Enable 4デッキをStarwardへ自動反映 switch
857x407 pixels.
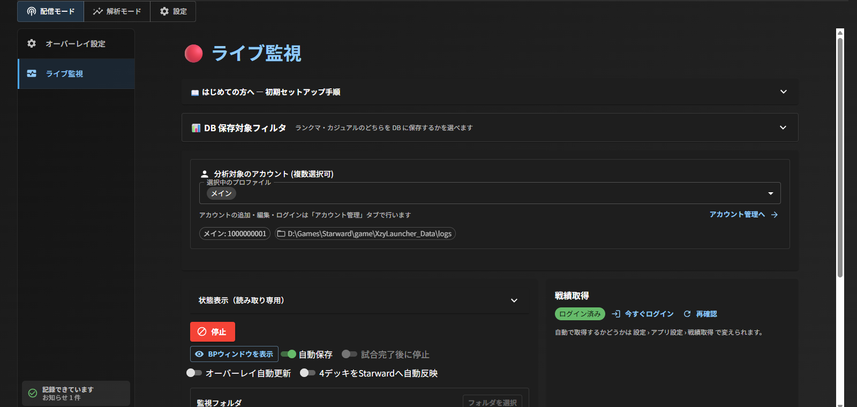point(307,373)
